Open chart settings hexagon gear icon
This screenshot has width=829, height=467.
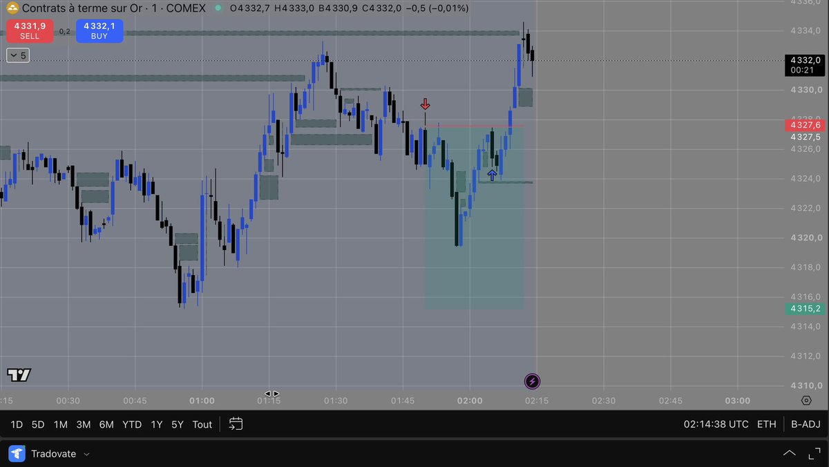click(x=806, y=401)
